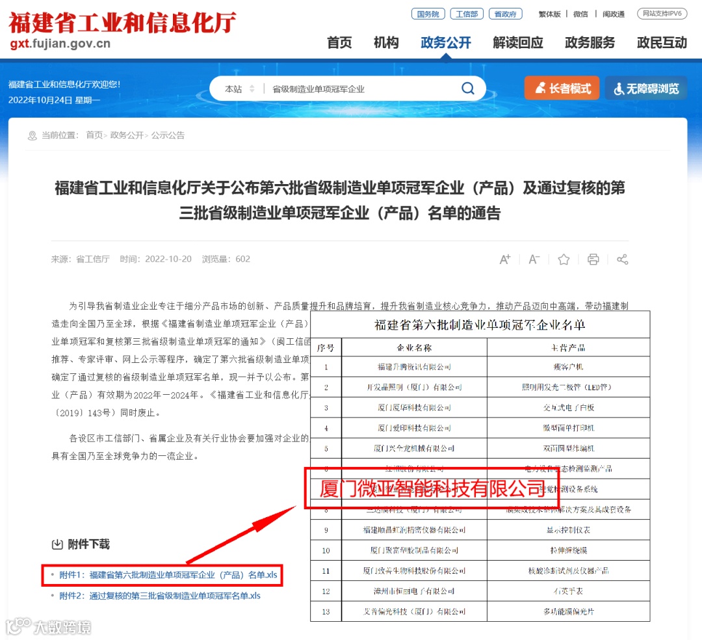The image size is (702, 640).
Task: Open 无障碍浏览 accessibility browsing
Action: click(646, 88)
